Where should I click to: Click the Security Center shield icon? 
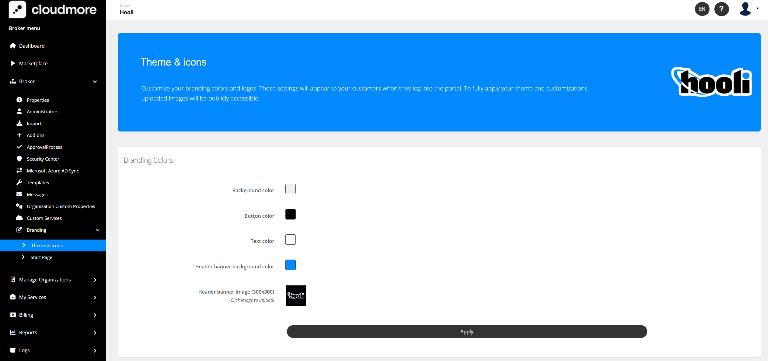click(x=19, y=159)
